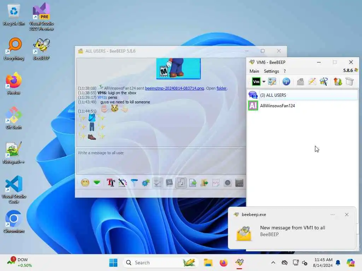Click the taskbar Search box
The height and width of the screenshot is (271, 362).
coord(161,263)
